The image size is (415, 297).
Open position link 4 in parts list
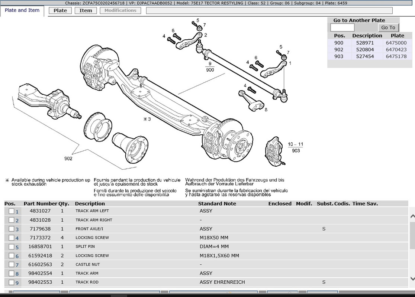click(17, 239)
